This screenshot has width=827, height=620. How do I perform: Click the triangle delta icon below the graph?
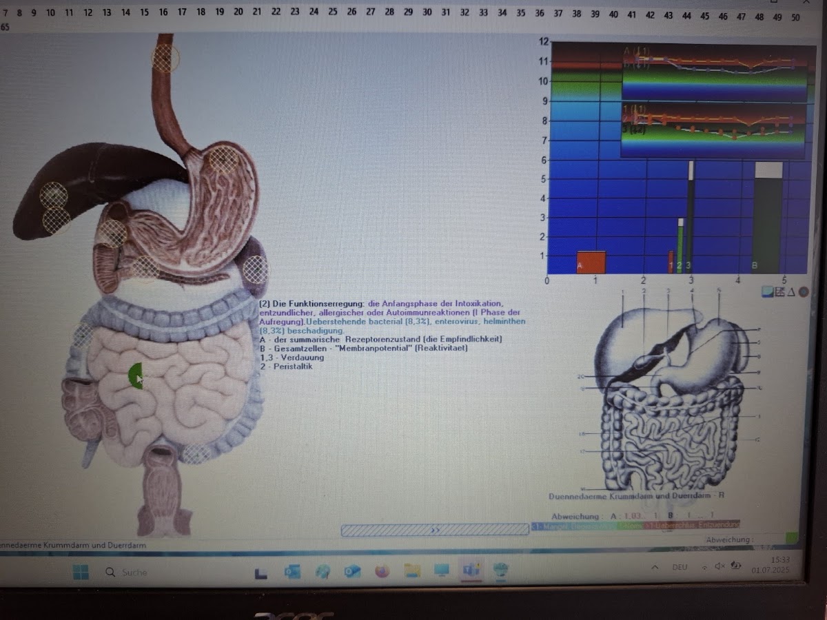click(791, 292)
